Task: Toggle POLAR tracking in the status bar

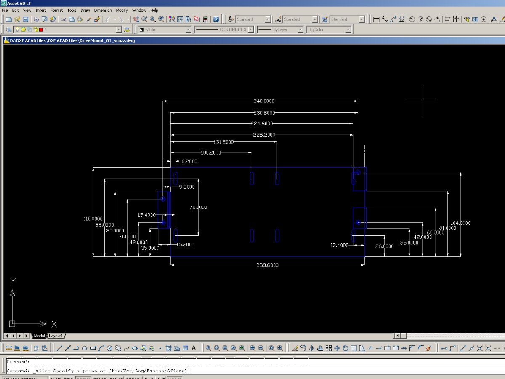Action: (99, 378)
